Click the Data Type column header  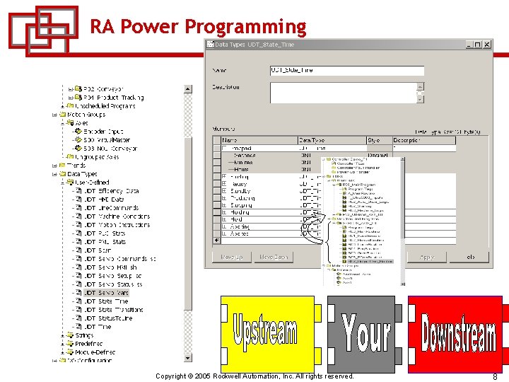pos(332,140)
